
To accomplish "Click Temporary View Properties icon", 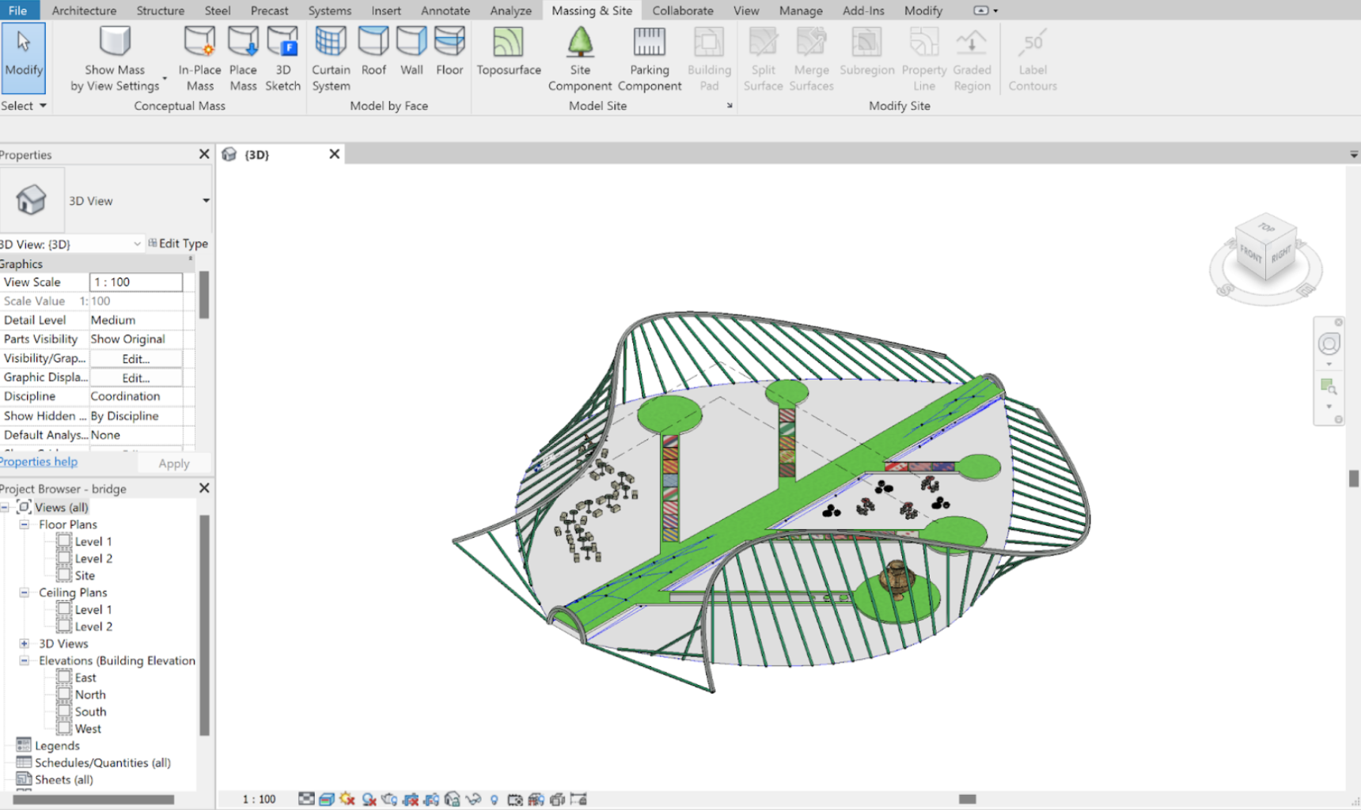I will click(x=515, y=799).
